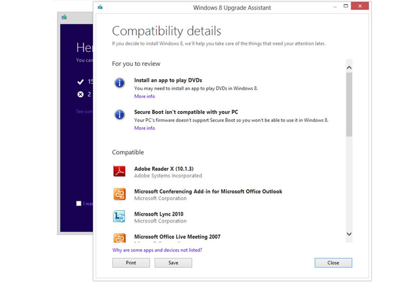
Task: Enable the checkbox on the purple background window
Action: pyautogui.click(x=79, y=203)
